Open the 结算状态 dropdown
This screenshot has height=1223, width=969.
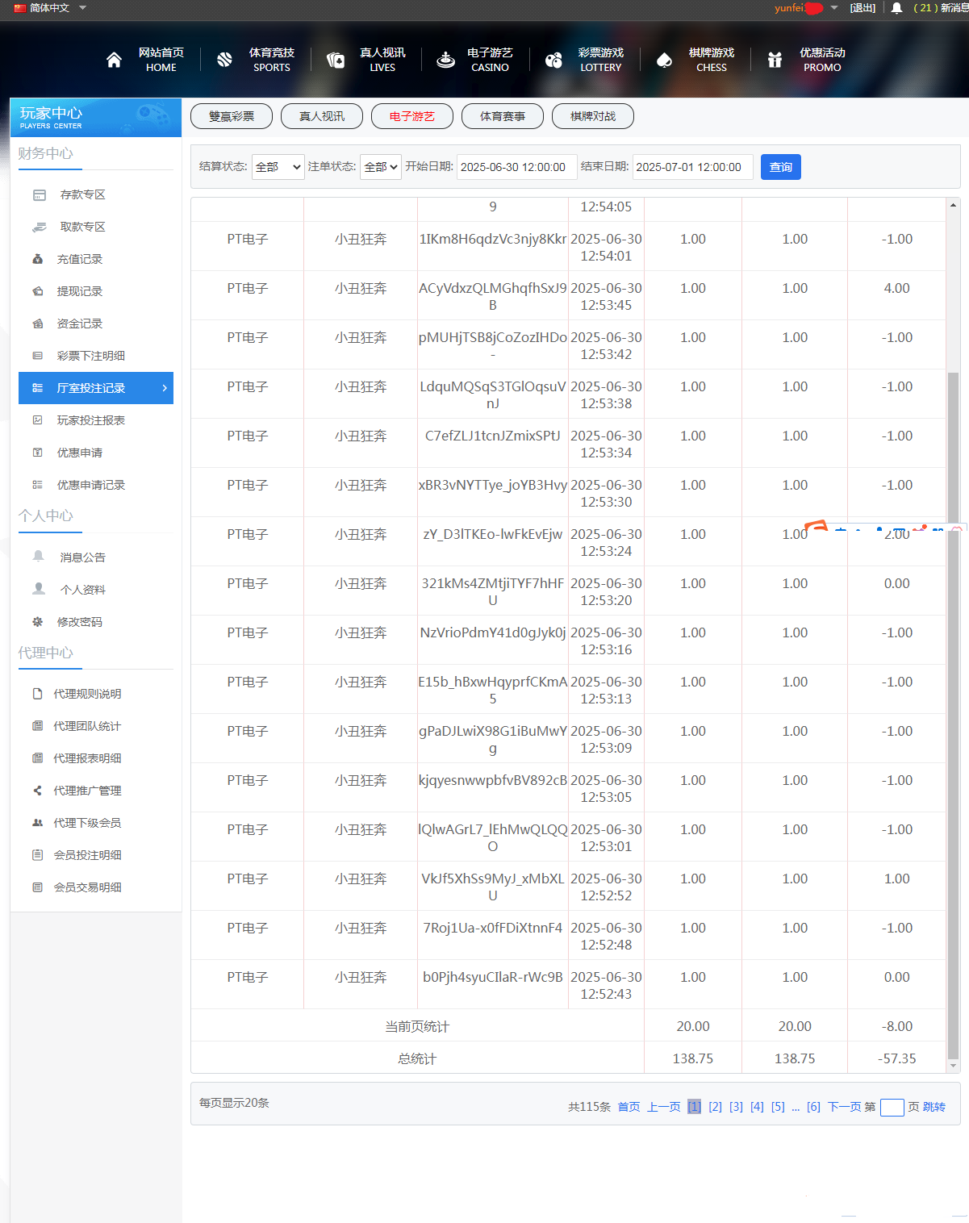pos(278,167)
